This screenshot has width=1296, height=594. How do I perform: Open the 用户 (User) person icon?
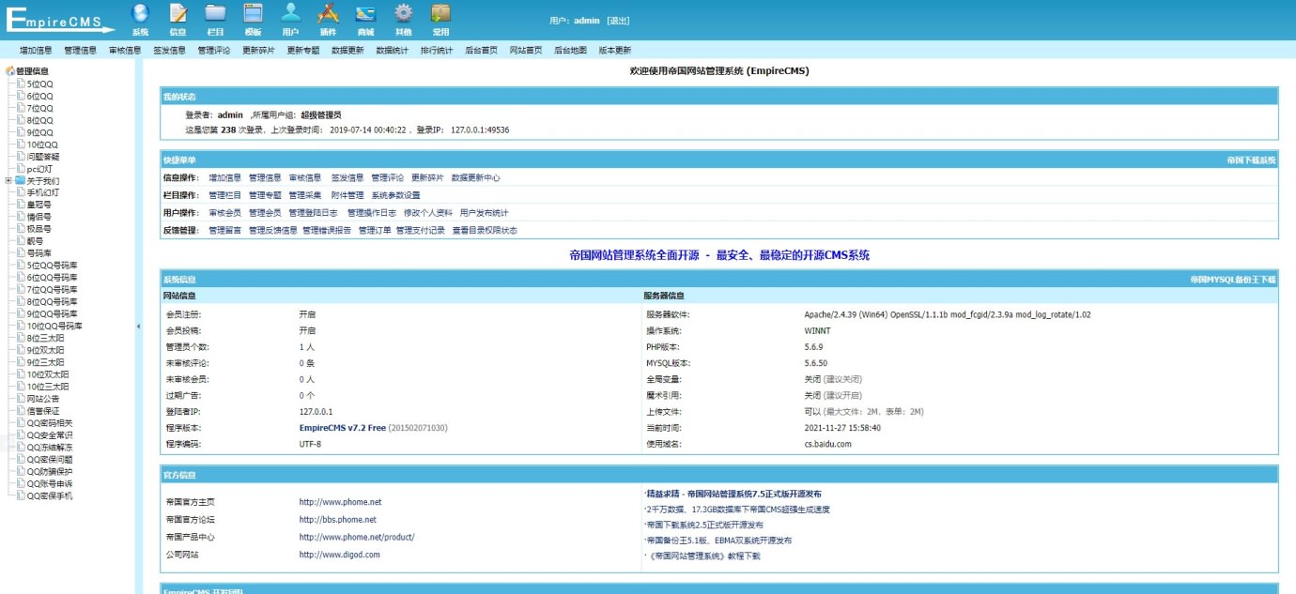pos(290,13)
